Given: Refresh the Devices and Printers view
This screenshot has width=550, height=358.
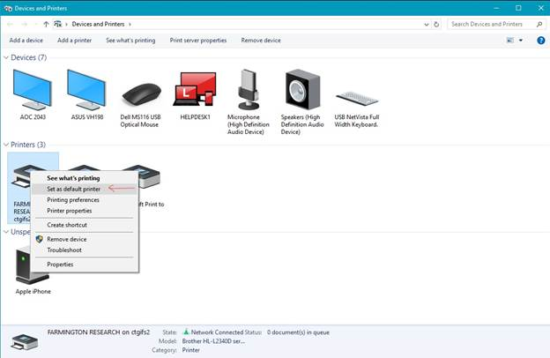Looking at the screenshot, I should (436, 24).
